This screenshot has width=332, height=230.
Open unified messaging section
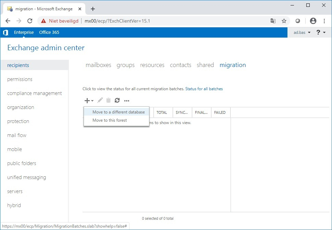pos(26,177)
